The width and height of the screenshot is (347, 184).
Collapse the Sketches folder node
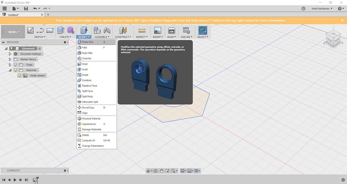pos(10,70)
